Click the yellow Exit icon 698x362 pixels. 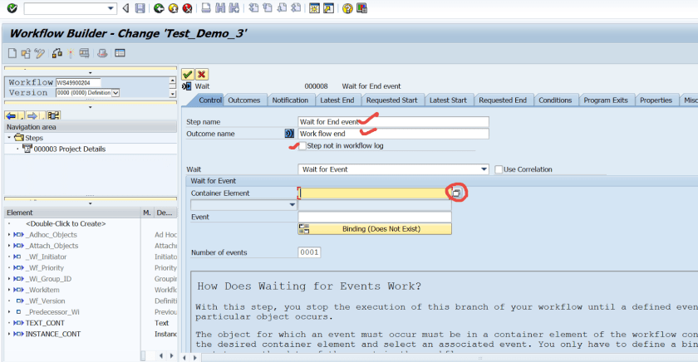(173, 8)
